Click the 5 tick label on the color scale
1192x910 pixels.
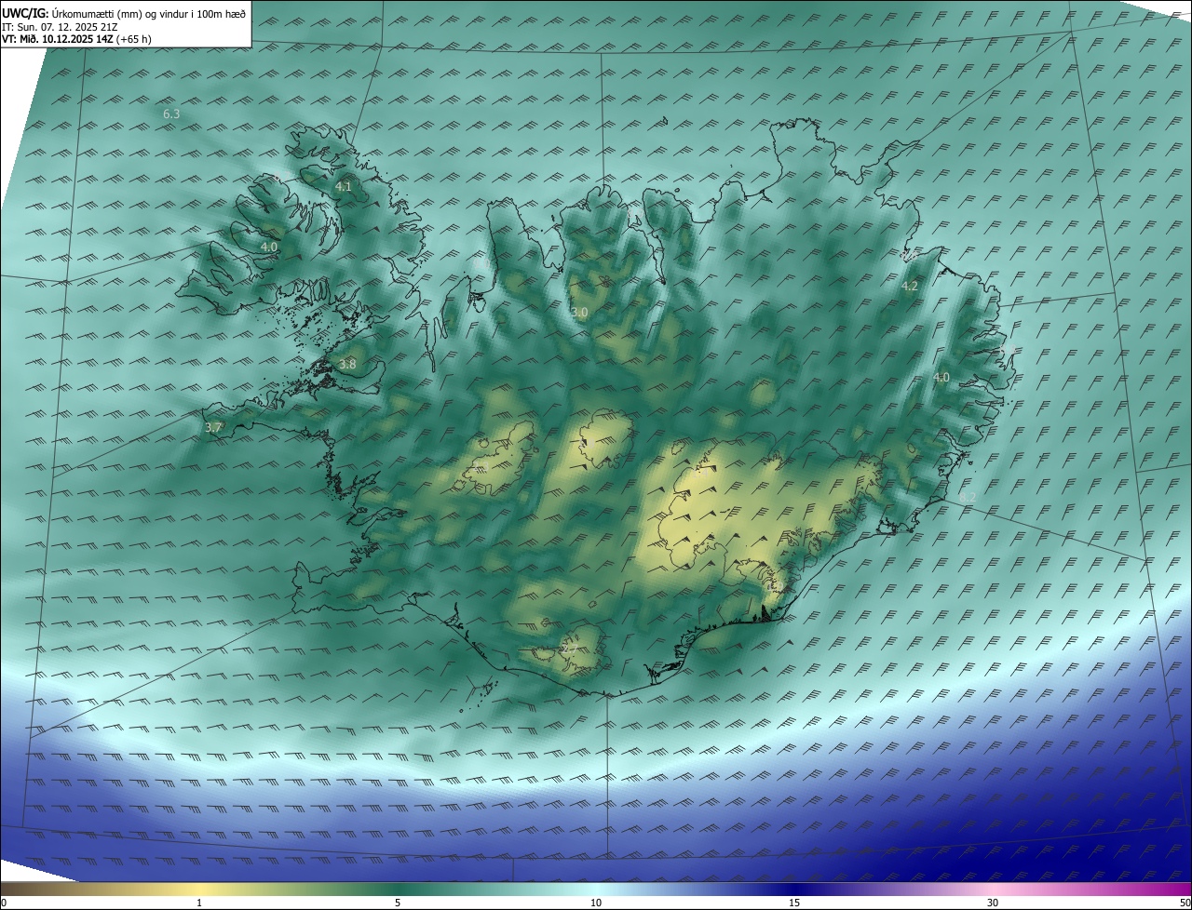coord(398,903)
